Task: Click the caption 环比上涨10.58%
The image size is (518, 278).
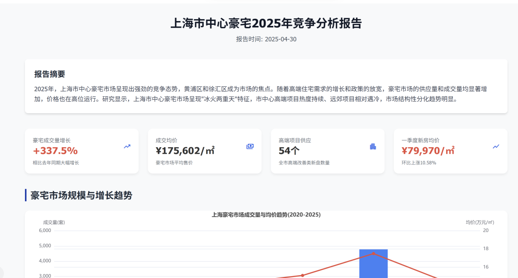Action: point(419,163)
